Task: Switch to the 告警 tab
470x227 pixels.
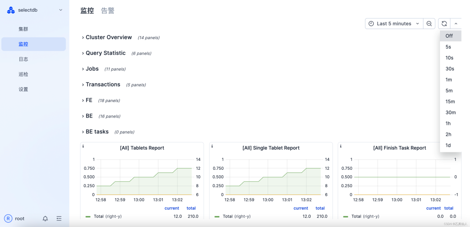Action: tap(107, 11)
